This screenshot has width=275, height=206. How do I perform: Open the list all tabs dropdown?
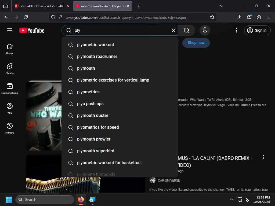(x=222, y=6)
